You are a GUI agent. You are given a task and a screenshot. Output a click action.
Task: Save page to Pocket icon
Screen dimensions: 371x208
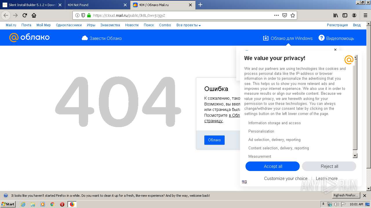pos(285,15)
